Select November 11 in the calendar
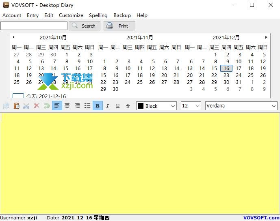This screenshot has height=221, width=280. click(140, 69)
